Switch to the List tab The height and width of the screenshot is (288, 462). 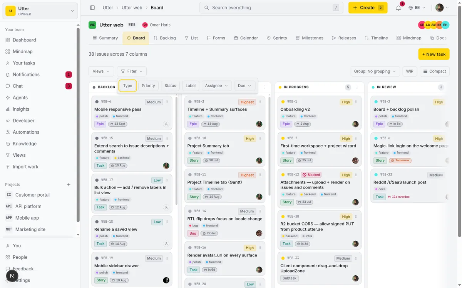coord(191,38)
